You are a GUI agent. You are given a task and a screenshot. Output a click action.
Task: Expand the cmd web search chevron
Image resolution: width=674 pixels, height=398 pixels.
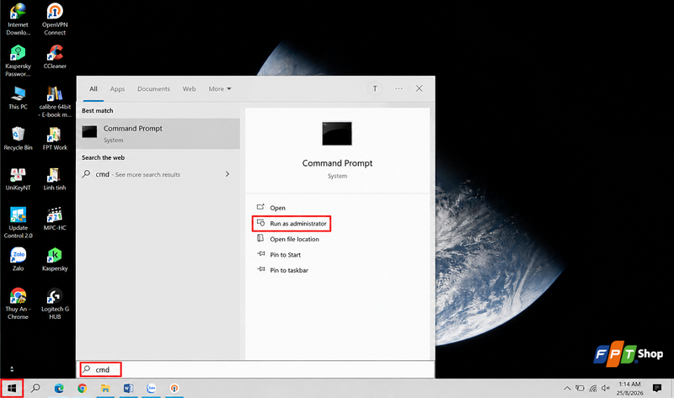(x=227, y=174)
